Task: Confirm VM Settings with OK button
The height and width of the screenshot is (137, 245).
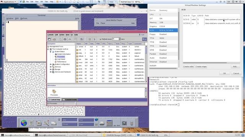Action: click(x=225, y=73)
